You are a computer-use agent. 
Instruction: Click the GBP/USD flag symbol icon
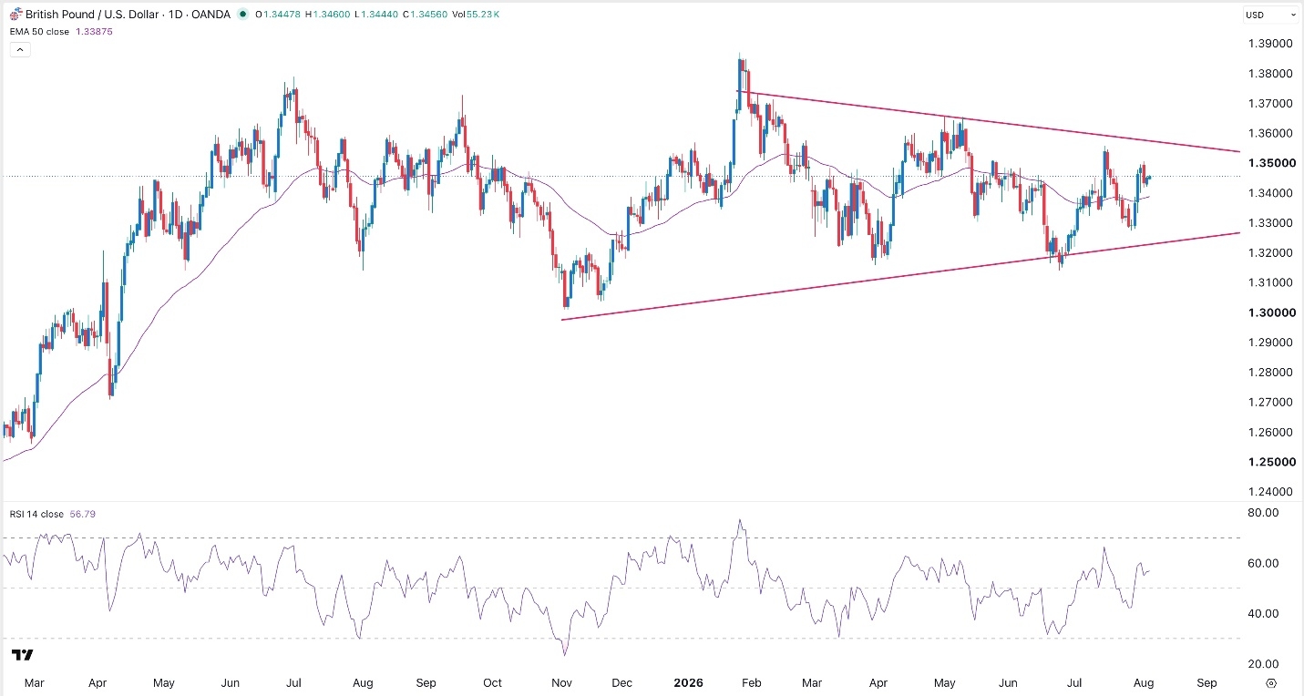pyautogui.click(x=15, y=14)
